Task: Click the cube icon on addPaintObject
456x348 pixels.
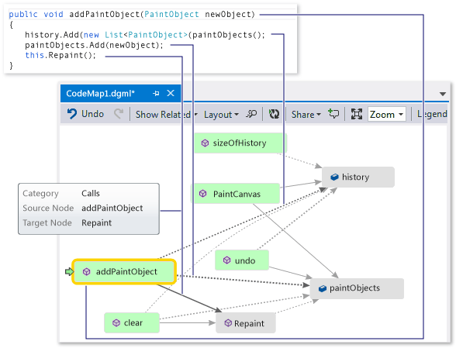Action: coord(86,271)
